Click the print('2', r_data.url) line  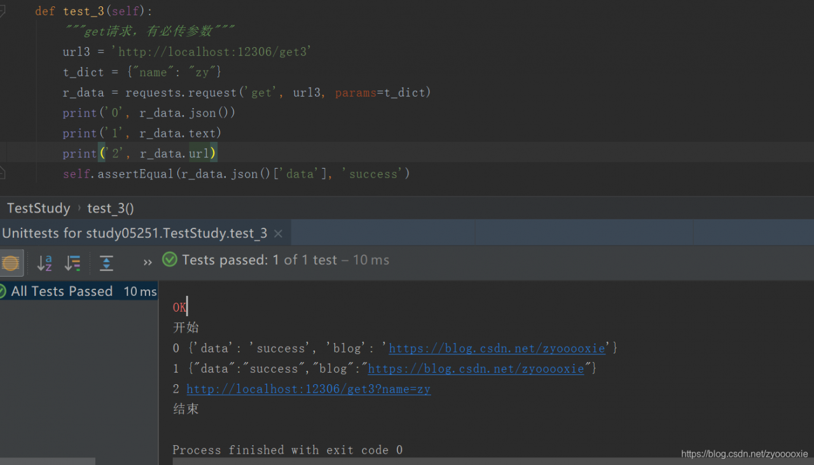pyautogui.click(x=140, y=153)
